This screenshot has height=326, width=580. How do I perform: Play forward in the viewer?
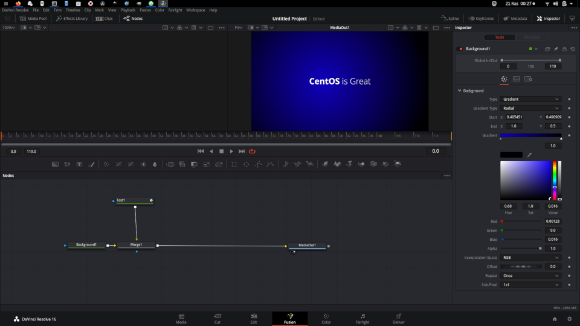tap(231, 151)
